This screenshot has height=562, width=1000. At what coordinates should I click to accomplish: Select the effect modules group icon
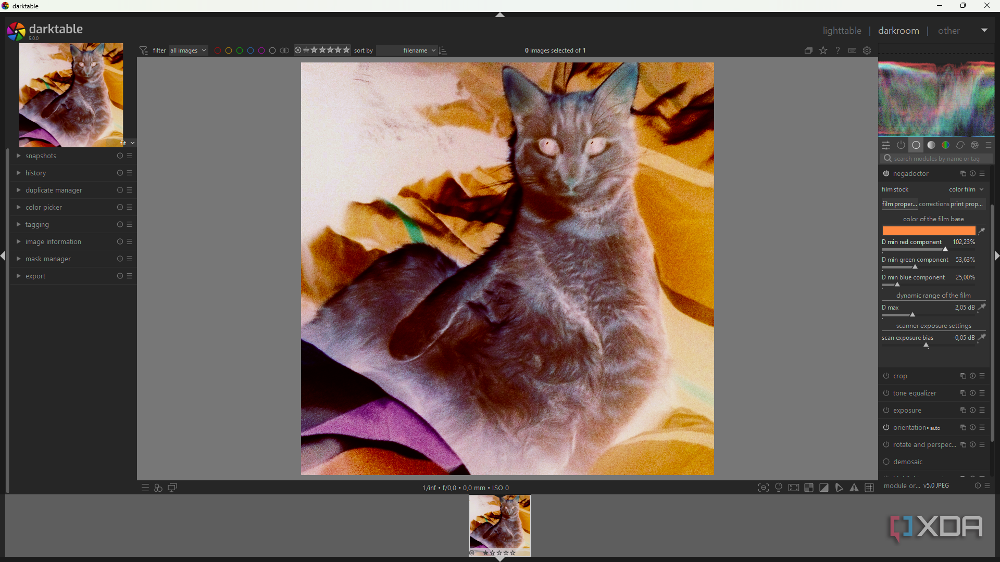click(x=974, y=145)
